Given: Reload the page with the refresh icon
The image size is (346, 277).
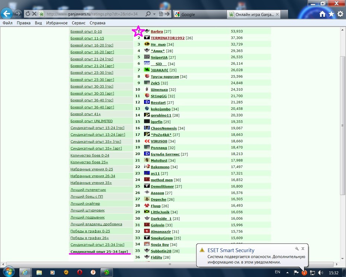Looking at the screenshot, I should tap(28, 14).
